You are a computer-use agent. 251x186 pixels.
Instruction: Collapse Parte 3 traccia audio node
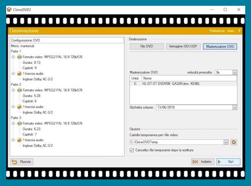(x=13, y=140)
